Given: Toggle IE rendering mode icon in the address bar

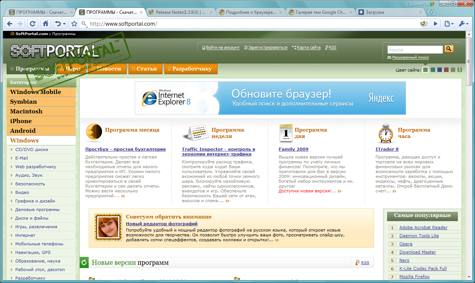Looking at the screenshot, I should (x=424, y=24).
